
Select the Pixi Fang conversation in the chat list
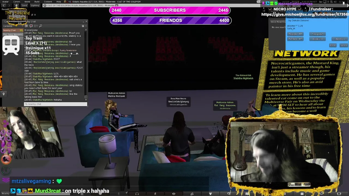click(x=13, y=35)
